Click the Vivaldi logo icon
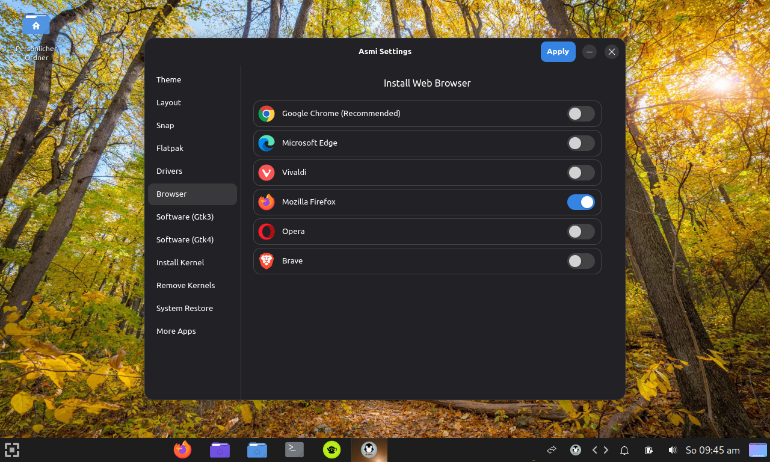The height and width of the screenshot is (462, 770). pyautogui.click(x=266, y=173)
